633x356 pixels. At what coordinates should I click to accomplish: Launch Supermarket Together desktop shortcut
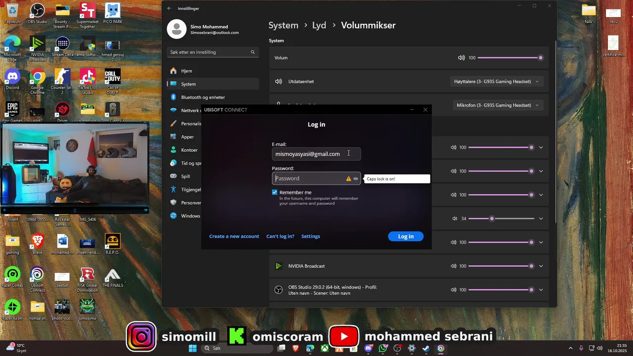(88, 16)
